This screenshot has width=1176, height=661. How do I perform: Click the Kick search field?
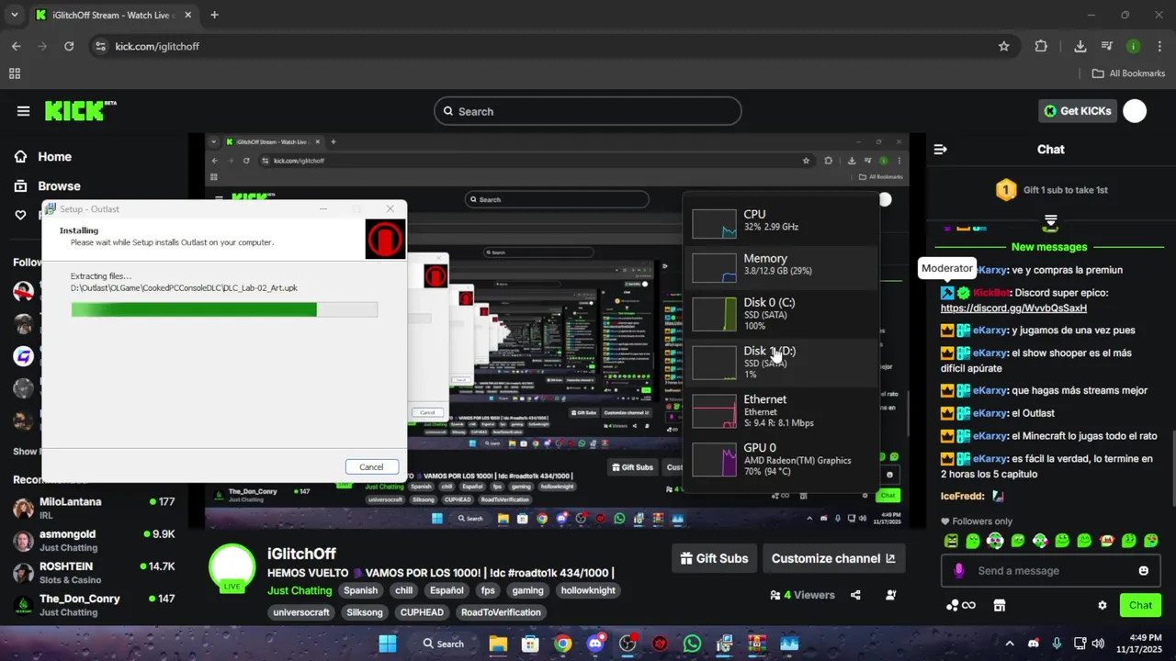[x=587, y=111]
